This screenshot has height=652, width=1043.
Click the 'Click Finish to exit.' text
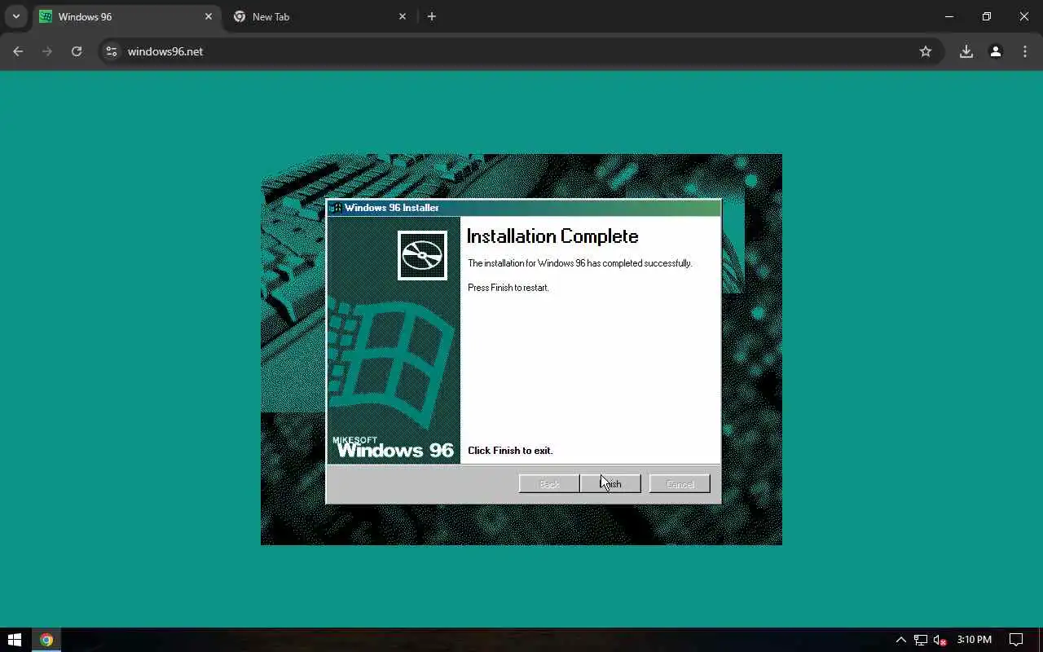point(510,451)
